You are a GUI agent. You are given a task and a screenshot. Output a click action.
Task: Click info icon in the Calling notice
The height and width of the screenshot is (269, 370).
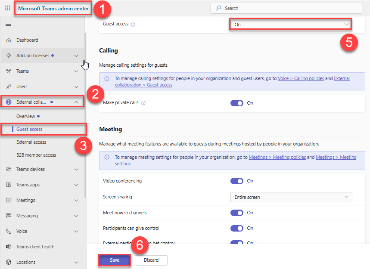107,79
